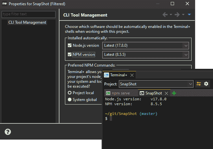This screenshot has height=149, width=213.
Task: Click the MyEclipse 'me' window icon
Action: coord(5,4)
